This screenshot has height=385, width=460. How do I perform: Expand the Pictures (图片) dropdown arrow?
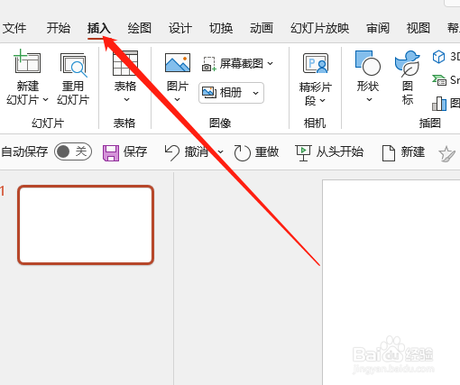178,99
